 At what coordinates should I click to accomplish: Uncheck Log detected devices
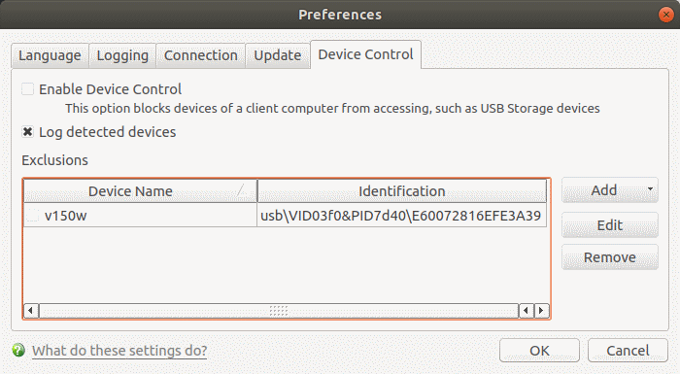tap(28, 132)
